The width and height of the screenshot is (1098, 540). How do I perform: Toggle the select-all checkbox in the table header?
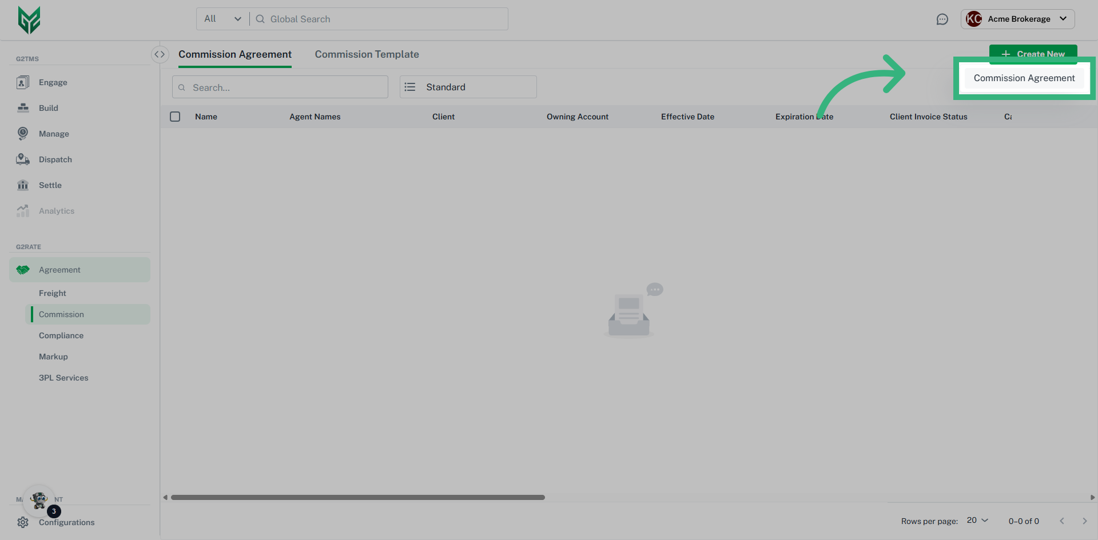tap(175, 116)
